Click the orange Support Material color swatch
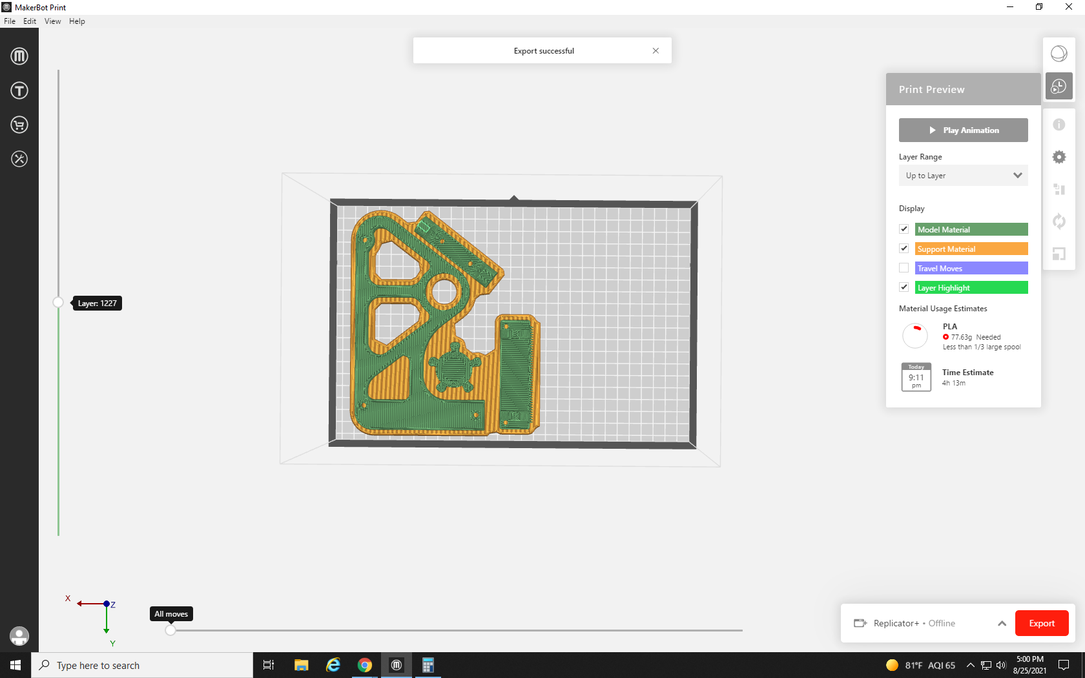 [971, 249]
